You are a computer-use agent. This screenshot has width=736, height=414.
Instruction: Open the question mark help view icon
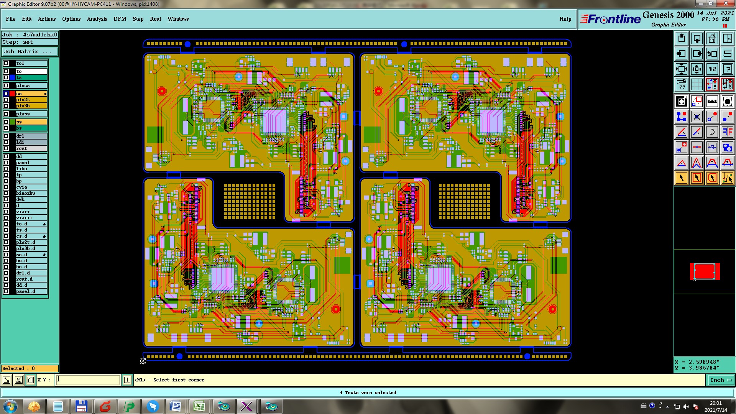pyautogui.click(x=727, y=69)
